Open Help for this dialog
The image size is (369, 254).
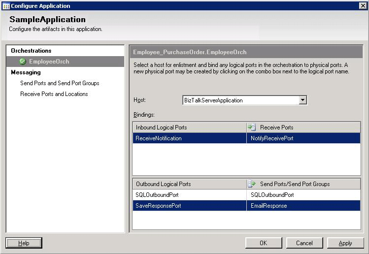coord(24,243)
